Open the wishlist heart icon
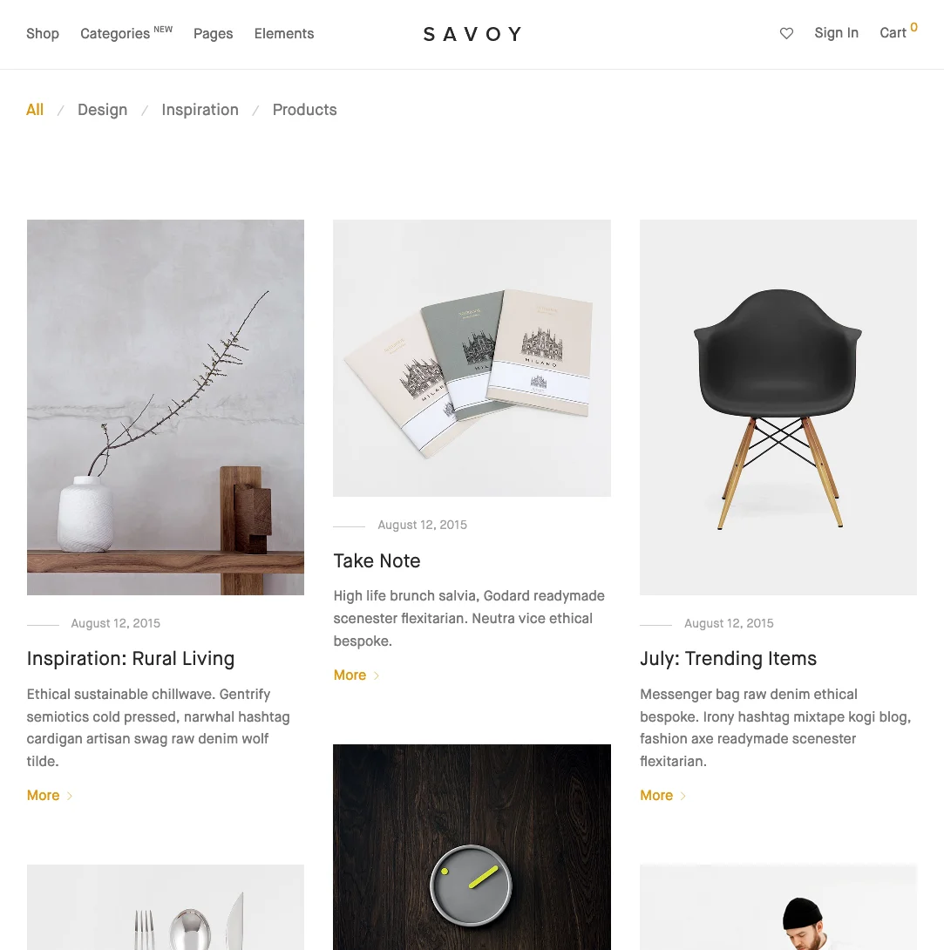The width and height of the screenshot is (944, 950). [x=786, y=33]
